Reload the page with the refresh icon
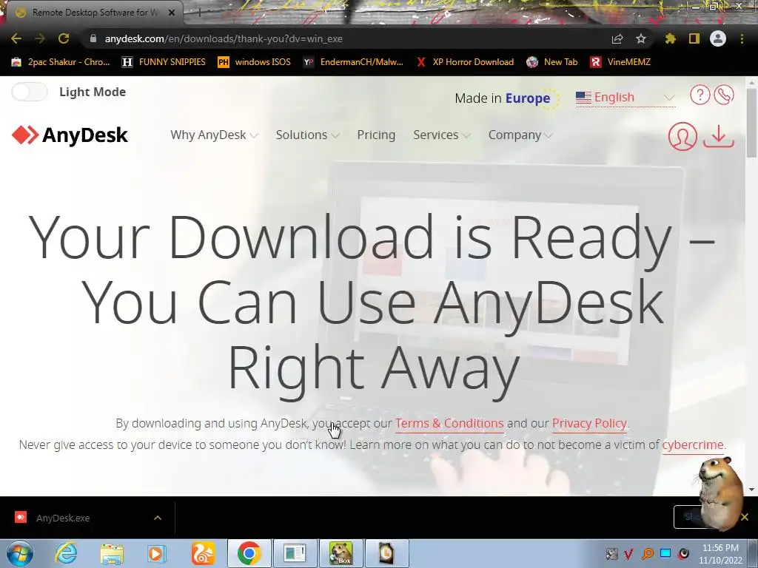Image resolution: width=758 pixels, height=568 pixels. pyautogui.click(x=64, y=38)
